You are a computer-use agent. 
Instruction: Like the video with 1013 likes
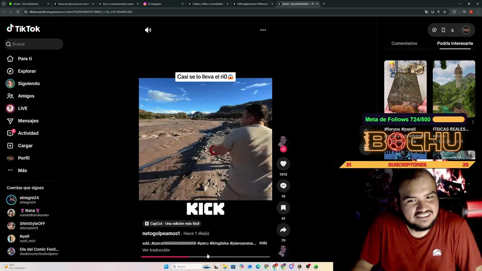coord(283,163)
